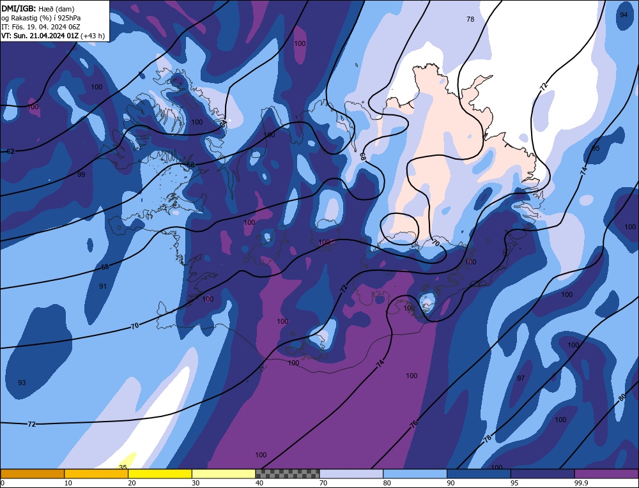Image resolution: width=639 pixels, height=488 pixels.
Task: Click the contour label '64'
Action: pyautogui.click(x=224, y=124)
